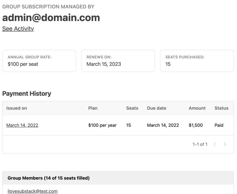Click the Seats Purchased card
The height and width of the screenshot is (194, 237).
[x=197, y=61]
